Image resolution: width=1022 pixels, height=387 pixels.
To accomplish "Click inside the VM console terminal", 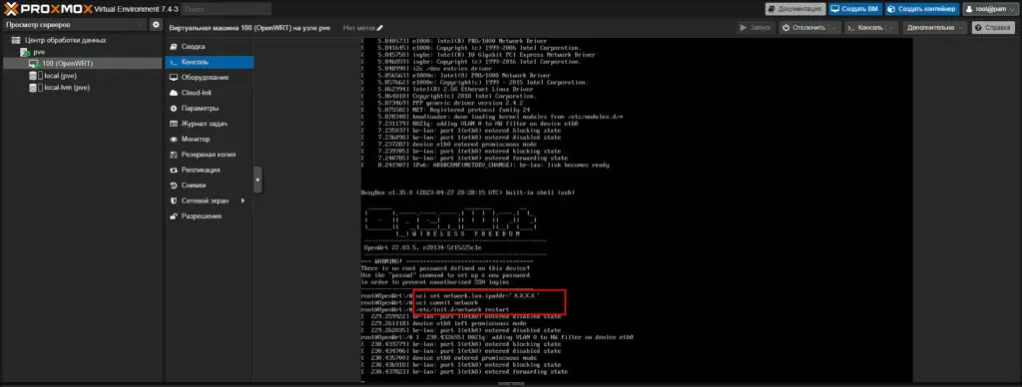I will click(637, 208).
